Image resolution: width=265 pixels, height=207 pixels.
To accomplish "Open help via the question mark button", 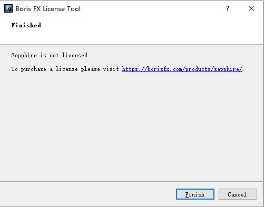I will (x=228, y=8).
